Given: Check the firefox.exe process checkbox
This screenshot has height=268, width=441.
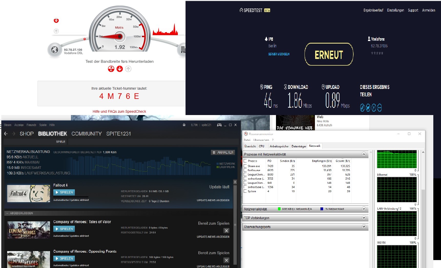Looking at the screenshot, I should [x=245, y=170].
